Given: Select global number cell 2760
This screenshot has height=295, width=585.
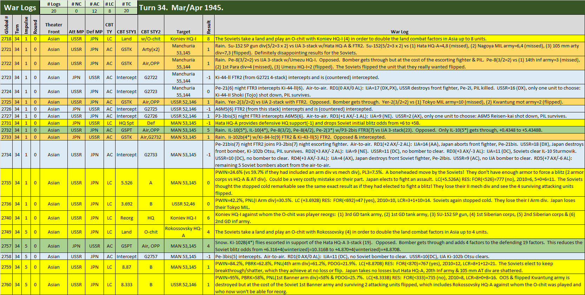Looking at the screenshot, I should pyautogui.click(x=6, y=284).
